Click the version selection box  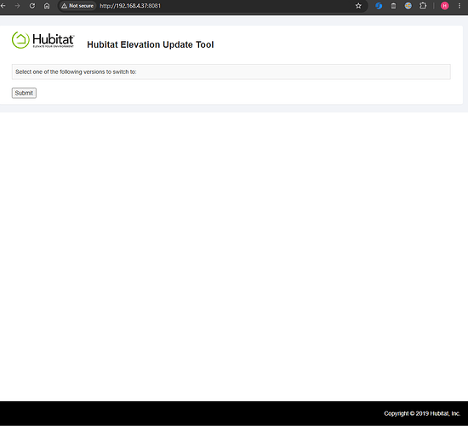pos(231,72)
